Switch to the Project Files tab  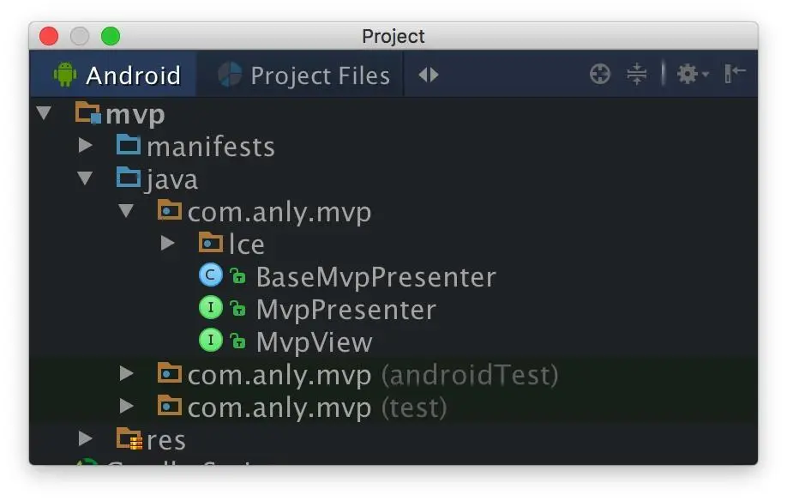303,75
